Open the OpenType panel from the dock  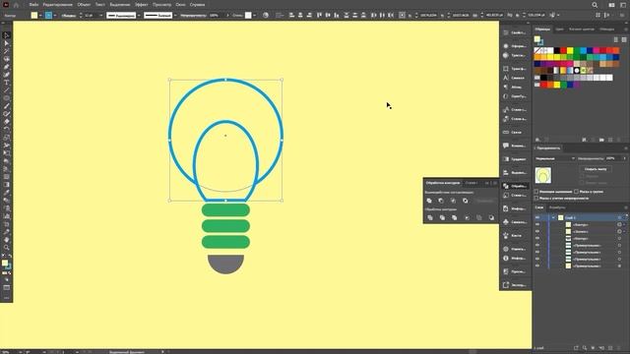[515, 96]
